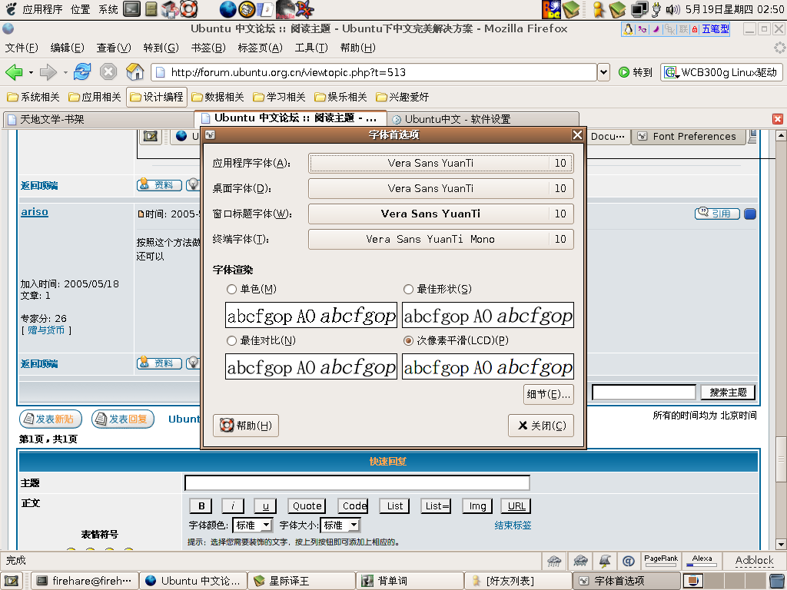Click the network monitors icon in system tray
Image resolution: width=787 pixels, height=590 pixels.
(x=639, y=9)
